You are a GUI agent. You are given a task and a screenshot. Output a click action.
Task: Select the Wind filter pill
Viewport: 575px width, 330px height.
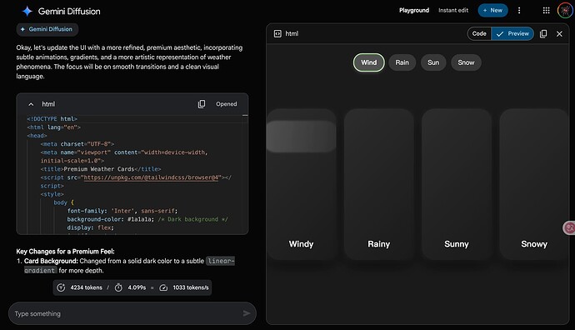(x=368, y=62)
